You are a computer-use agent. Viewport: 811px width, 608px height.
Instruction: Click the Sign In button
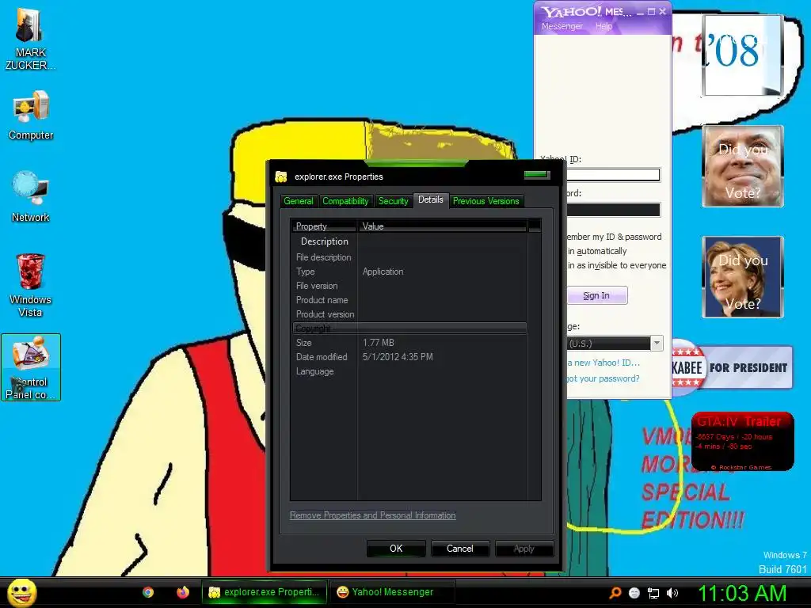pos(597,296)
